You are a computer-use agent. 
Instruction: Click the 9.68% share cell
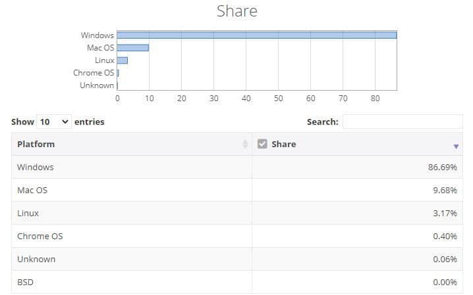(x=357, y=190)
